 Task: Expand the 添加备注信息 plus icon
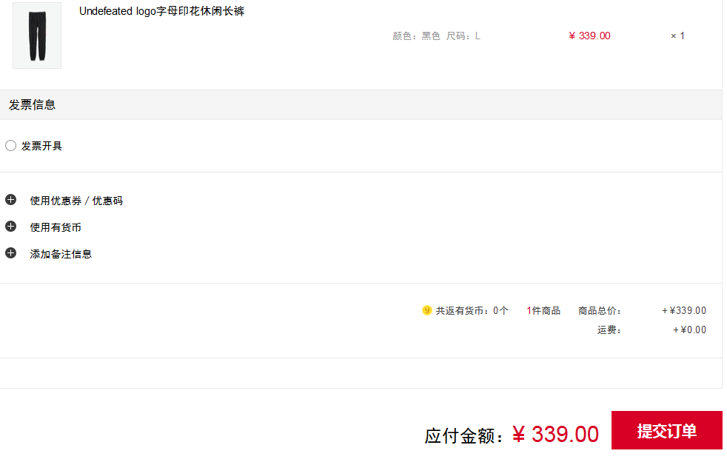click(10, 253)
